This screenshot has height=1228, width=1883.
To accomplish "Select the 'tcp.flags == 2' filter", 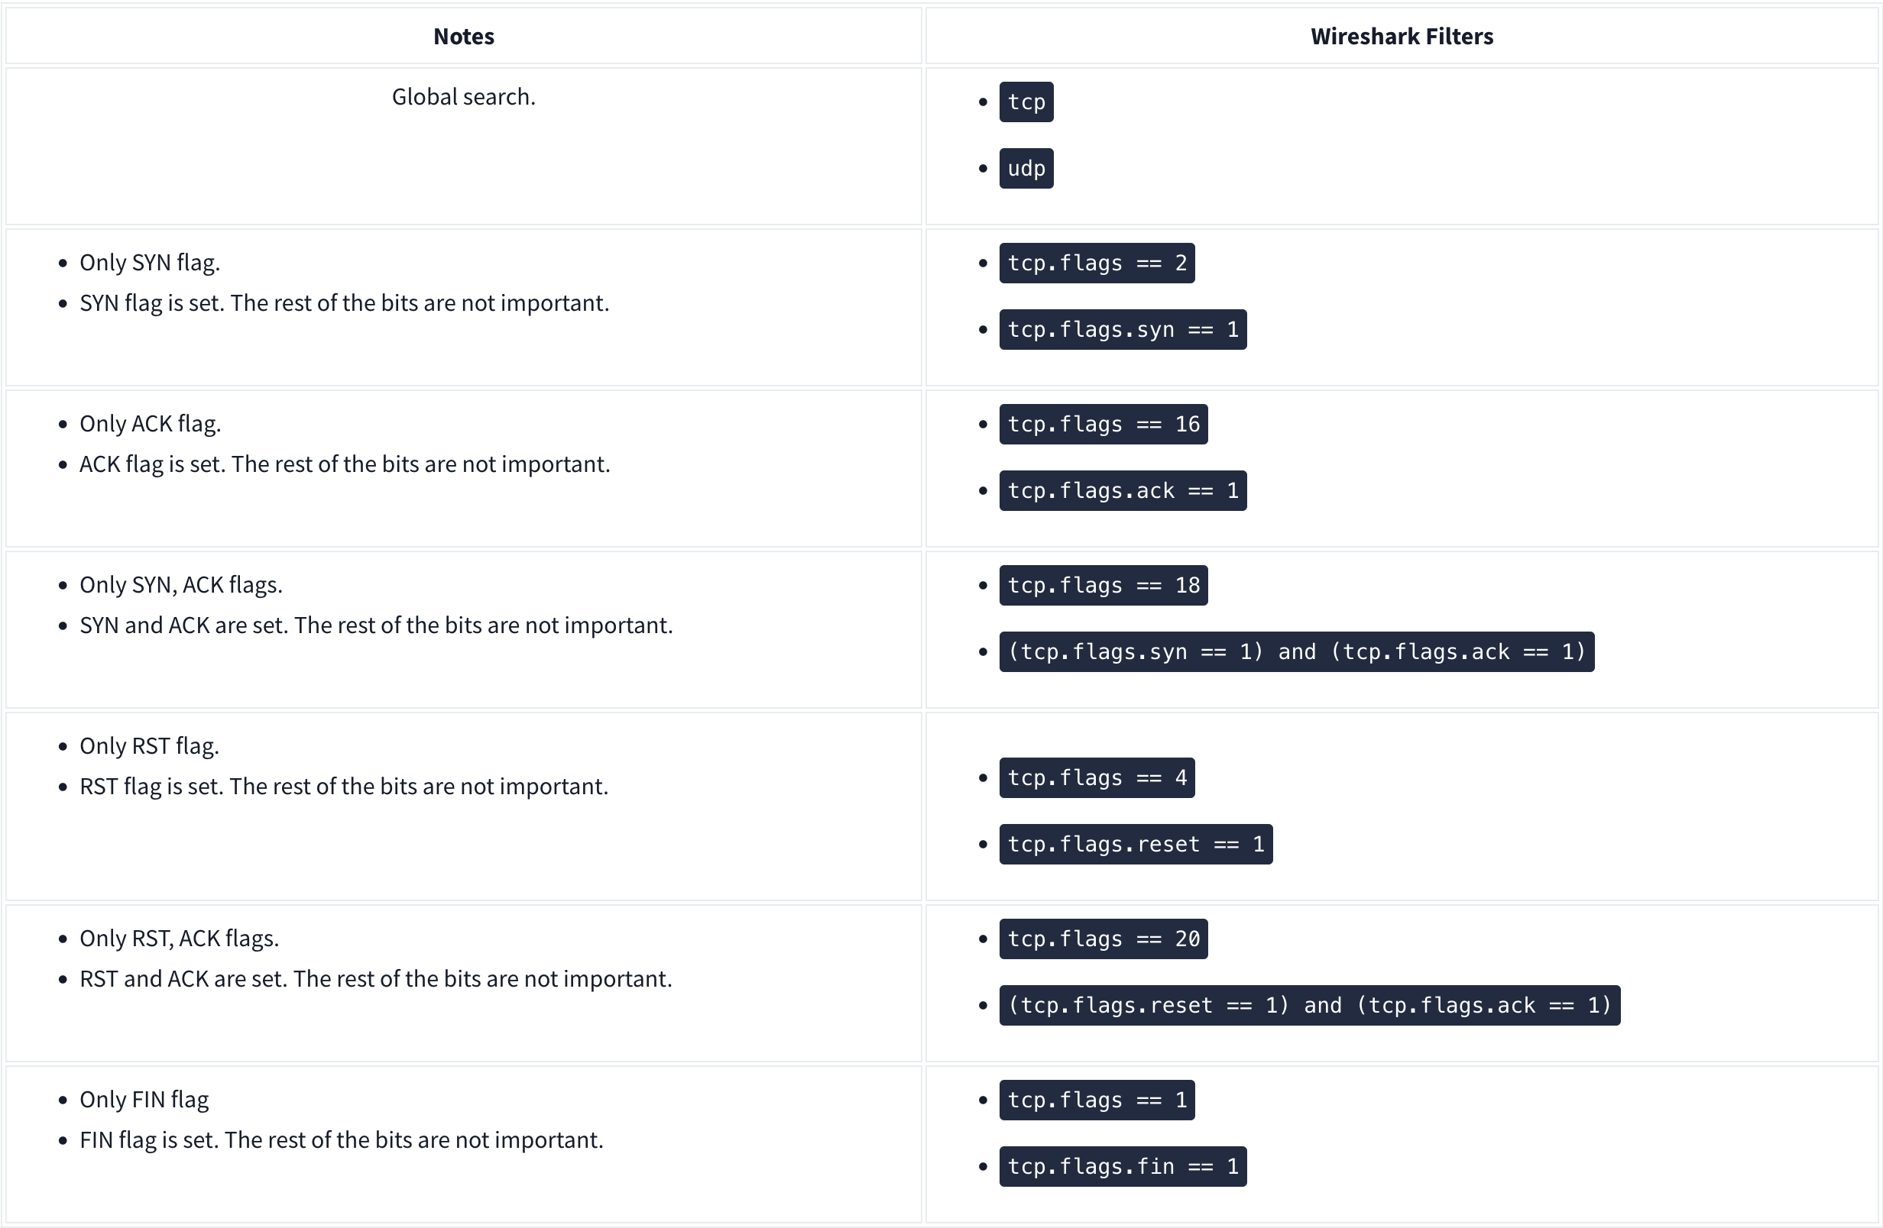I will click(1096, 263).
